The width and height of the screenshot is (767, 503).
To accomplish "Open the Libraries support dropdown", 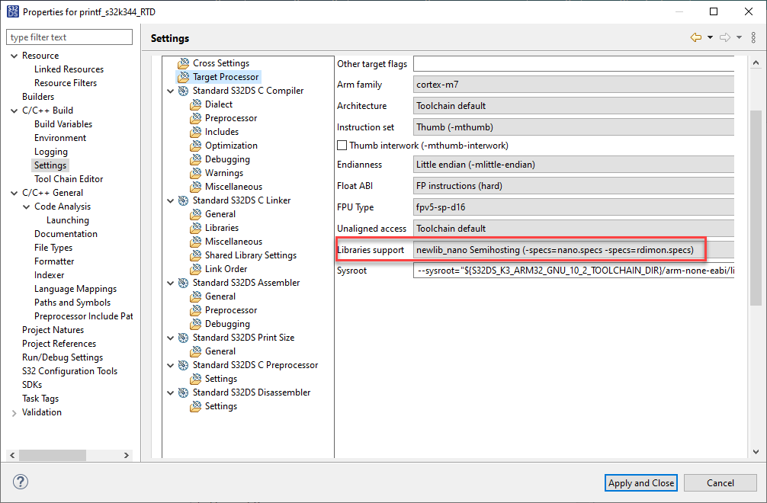I will point(573,250).
